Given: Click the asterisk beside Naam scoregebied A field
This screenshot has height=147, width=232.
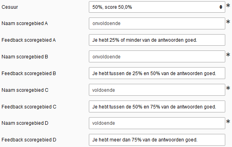Looking at the screenshot, I should tap(228, 22).
